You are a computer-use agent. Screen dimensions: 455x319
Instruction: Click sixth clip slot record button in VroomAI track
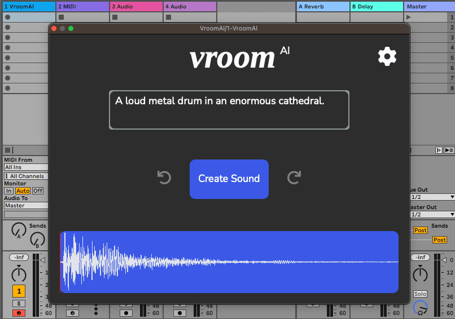click(x=8, y=68)
